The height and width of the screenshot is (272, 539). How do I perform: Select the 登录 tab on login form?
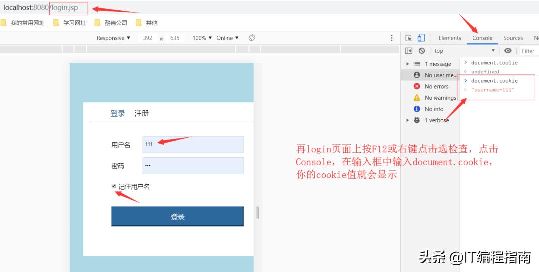coord(118,113)
